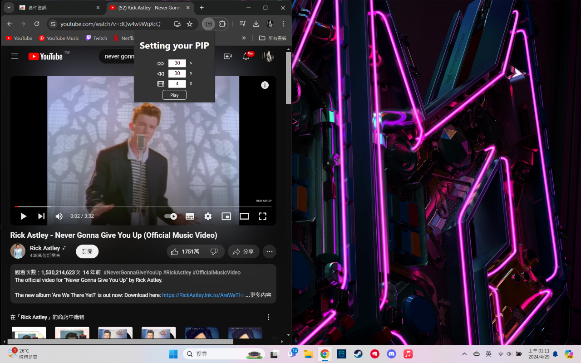This screenshot has height=363, width=581.
Task: Play the Rick Astley video
Action: pos(24,216)
